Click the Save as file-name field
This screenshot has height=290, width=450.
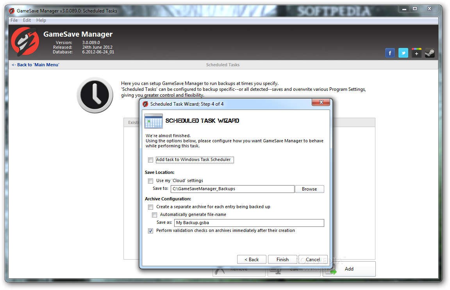coord(249,223)
